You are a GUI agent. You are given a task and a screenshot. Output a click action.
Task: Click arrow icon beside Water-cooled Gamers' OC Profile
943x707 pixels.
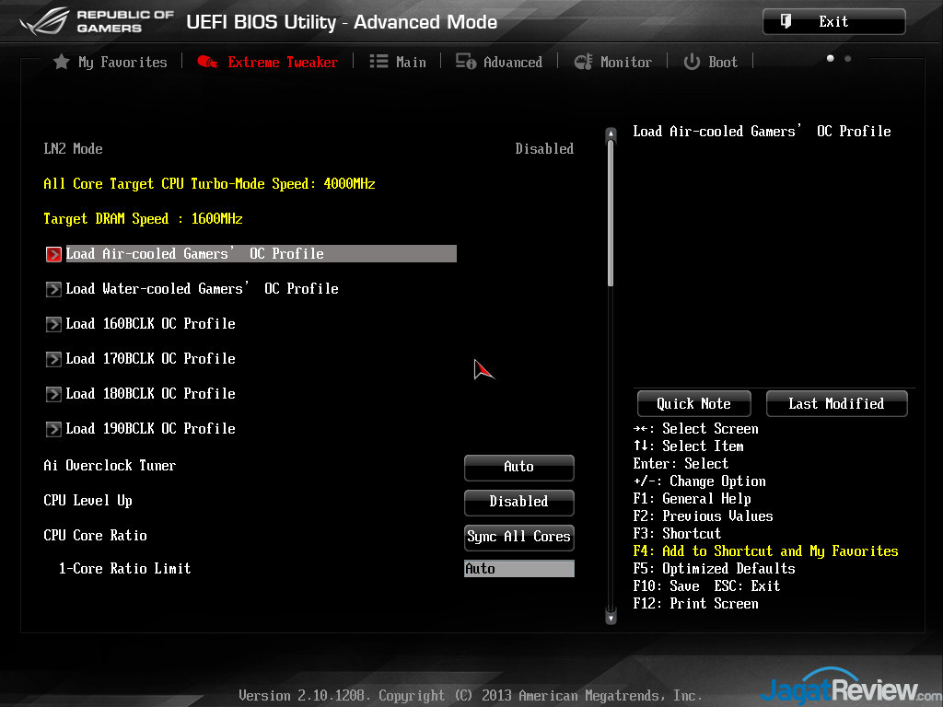coord(53,289)
